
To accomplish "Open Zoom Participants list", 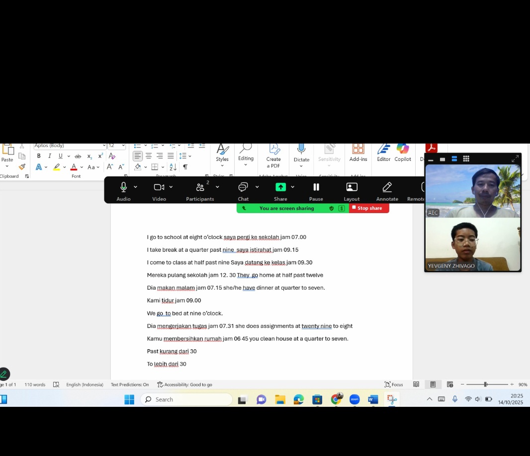I will (x=200, y=191).
